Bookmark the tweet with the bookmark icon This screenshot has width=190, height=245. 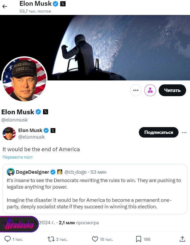point(139,239)
